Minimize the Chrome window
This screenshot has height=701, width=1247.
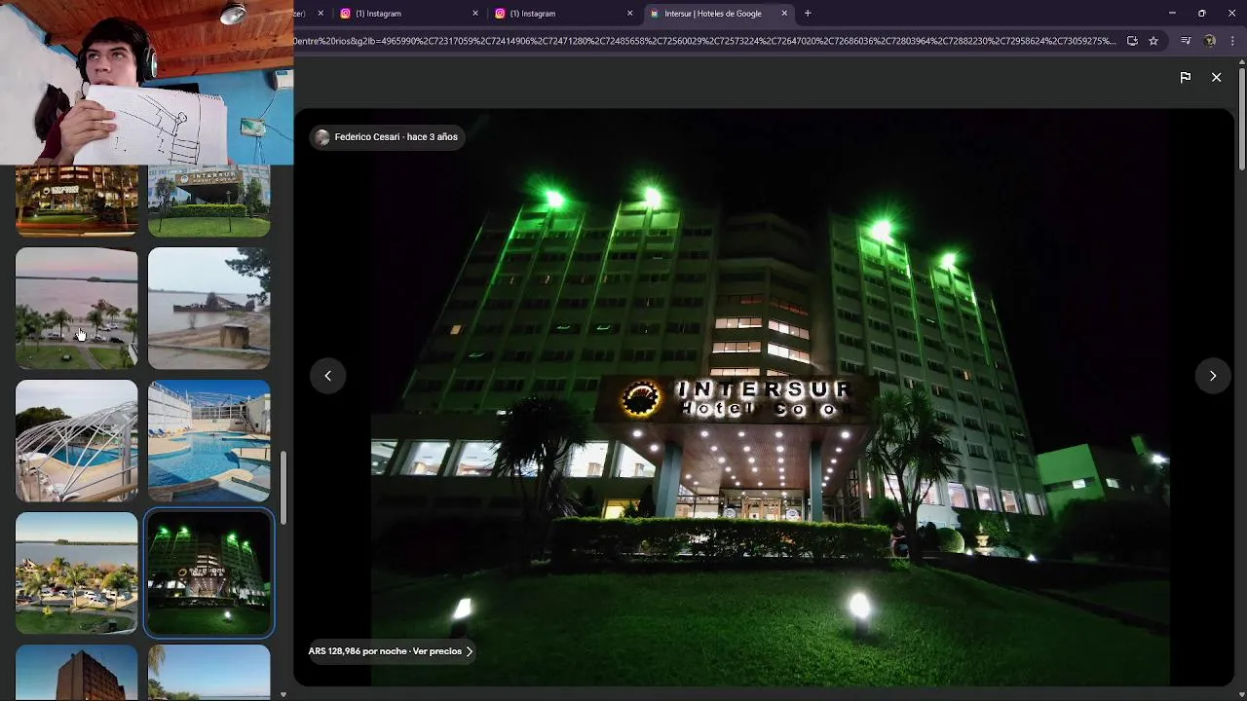(x=1171, y=14)
